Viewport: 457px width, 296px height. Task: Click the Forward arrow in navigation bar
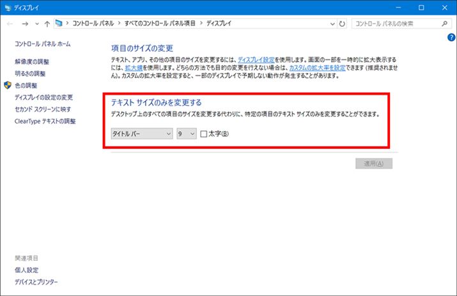[25, 24]
